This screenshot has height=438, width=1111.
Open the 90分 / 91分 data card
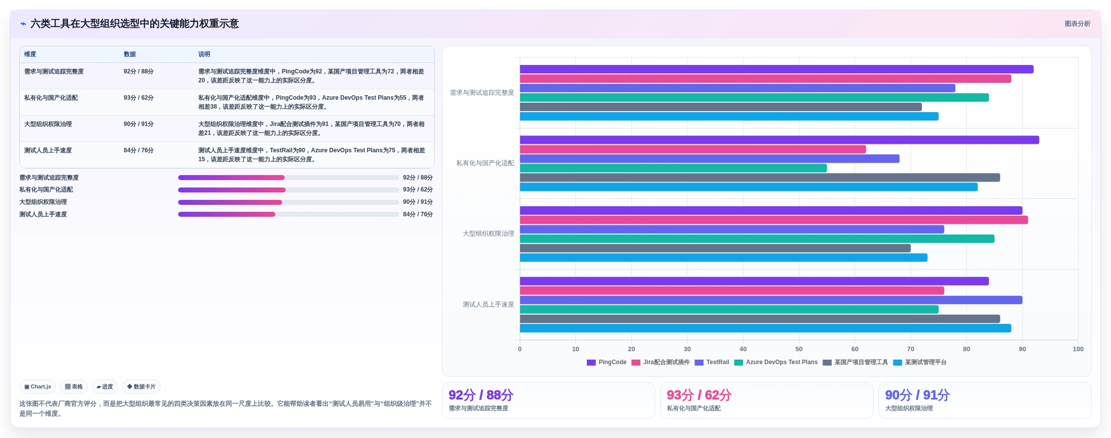click(985, 400)
